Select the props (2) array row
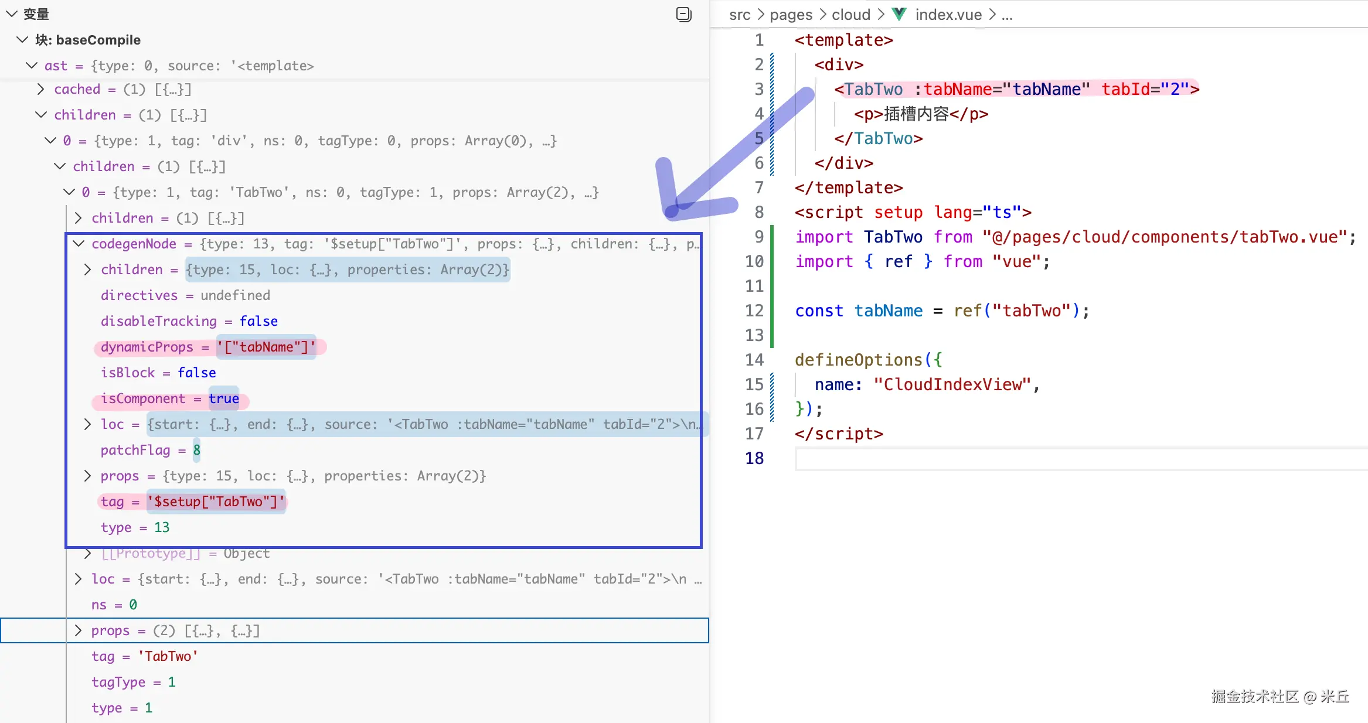This screenshot has height=723, width=1368. [176, 630]
